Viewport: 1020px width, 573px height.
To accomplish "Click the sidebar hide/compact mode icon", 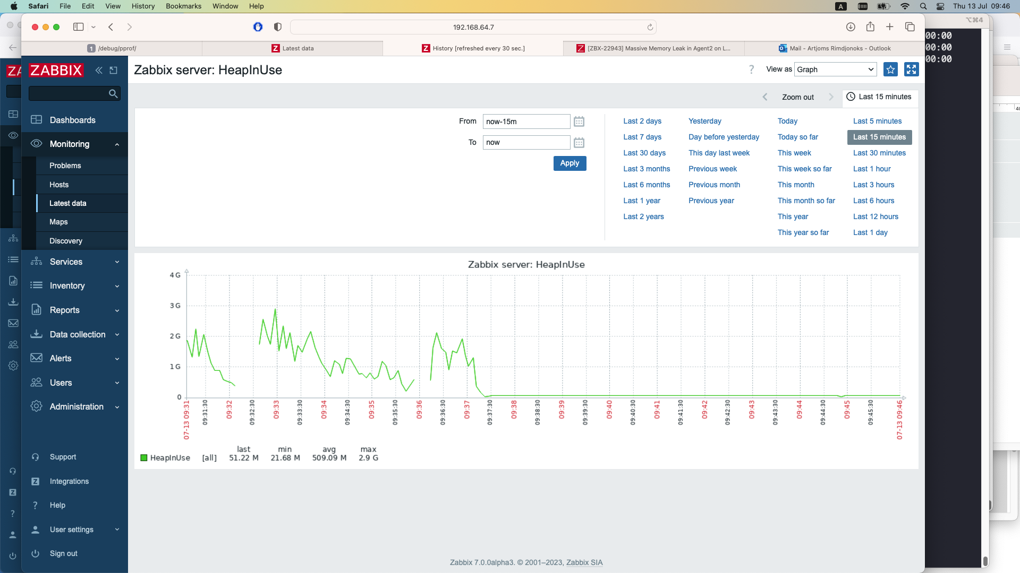I will tap(114, 70).
